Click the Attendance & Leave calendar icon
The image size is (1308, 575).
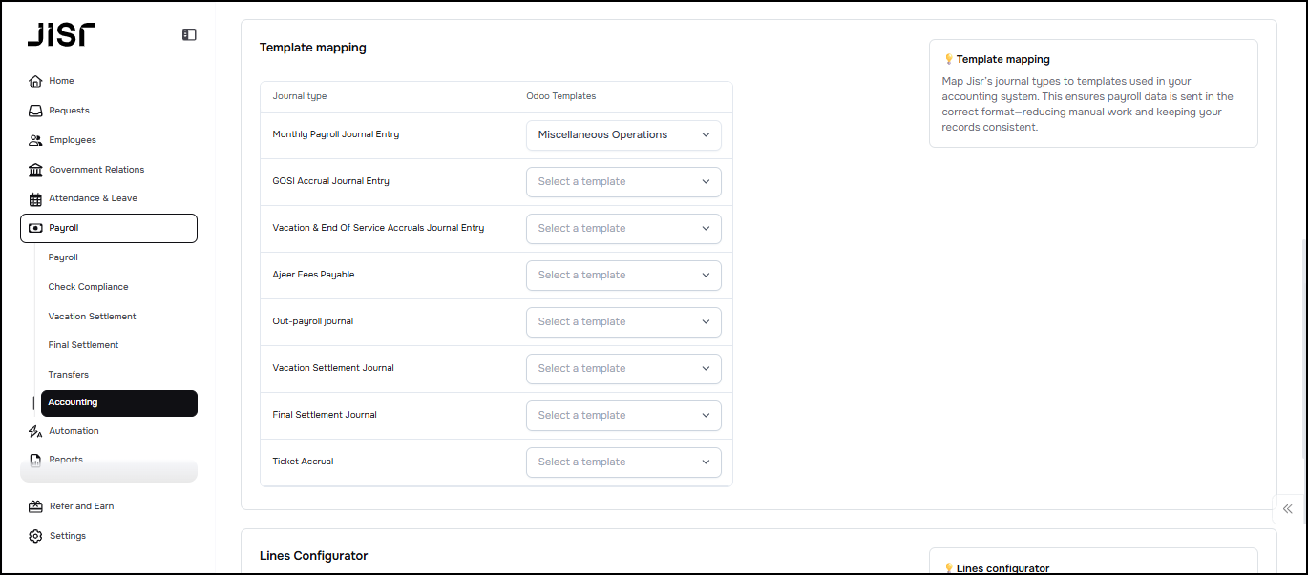coord(35,199)
